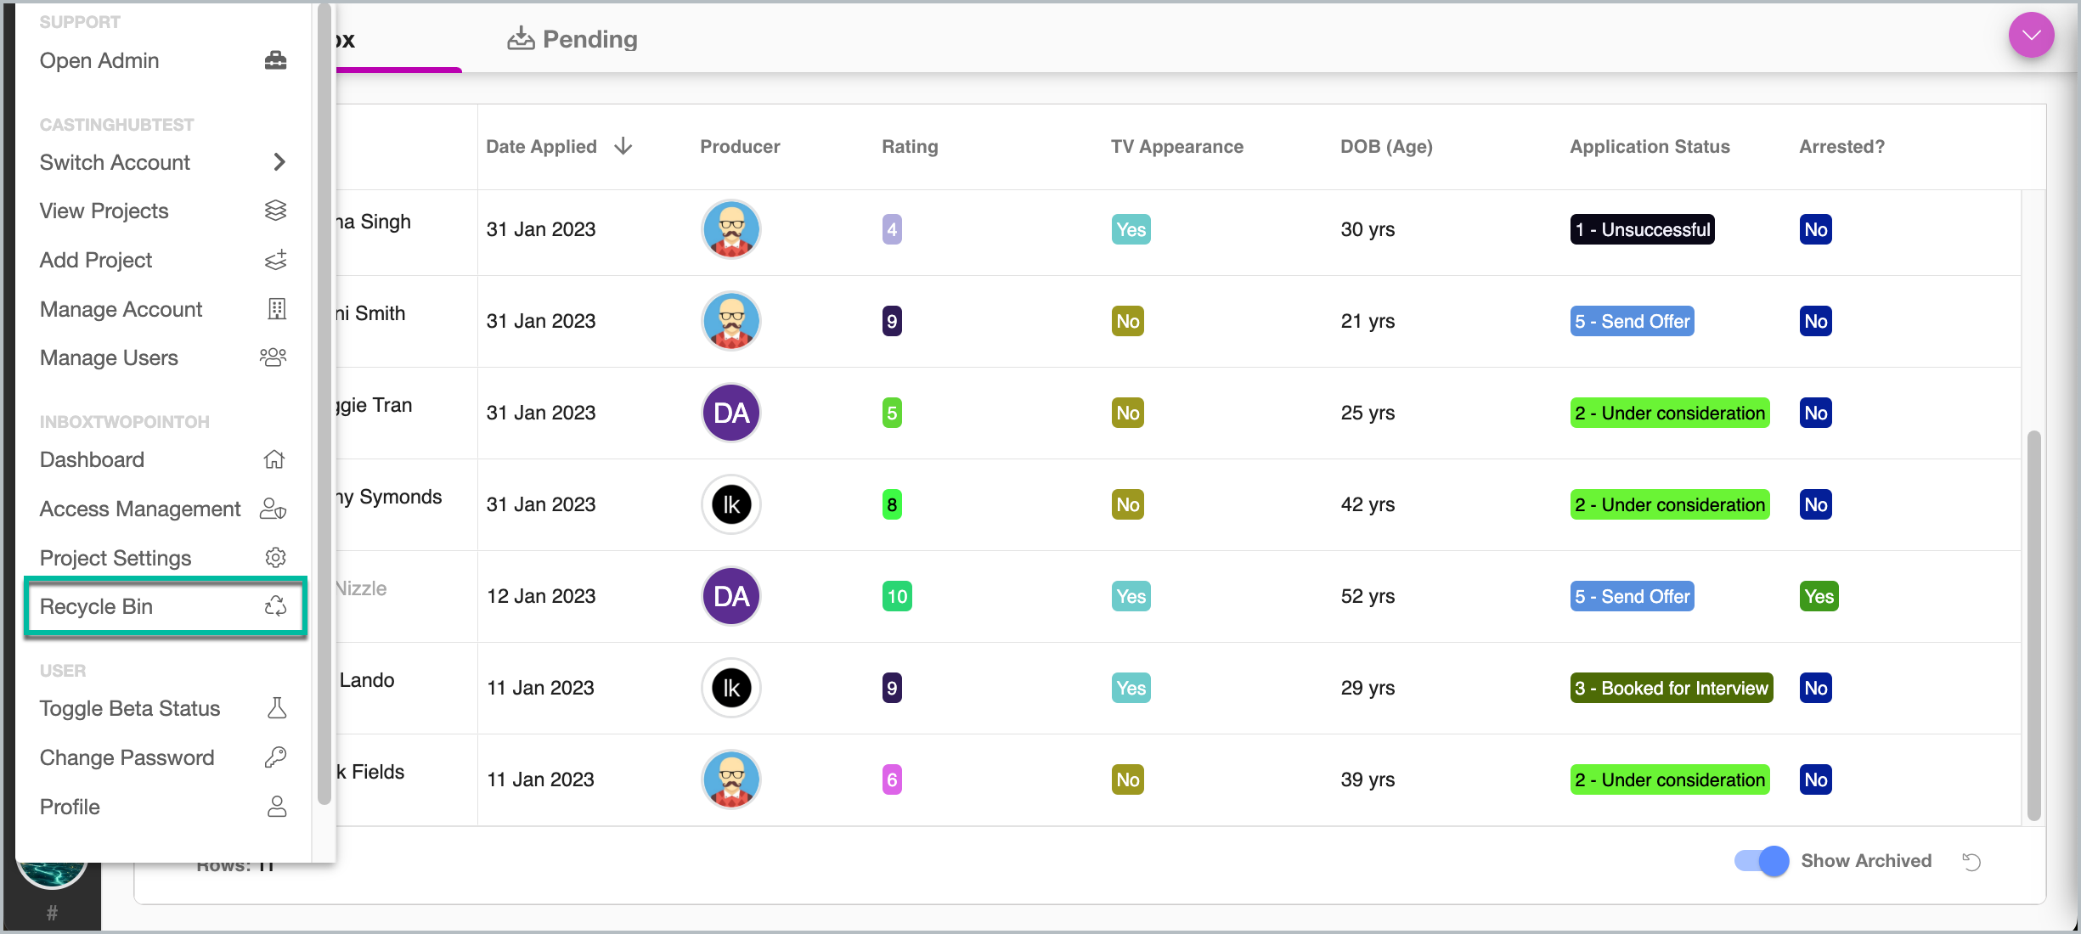Screen dimensions: 2081x934
Task: Click the Recycle Bin recycle icon
Action: (x=275, y=606)
